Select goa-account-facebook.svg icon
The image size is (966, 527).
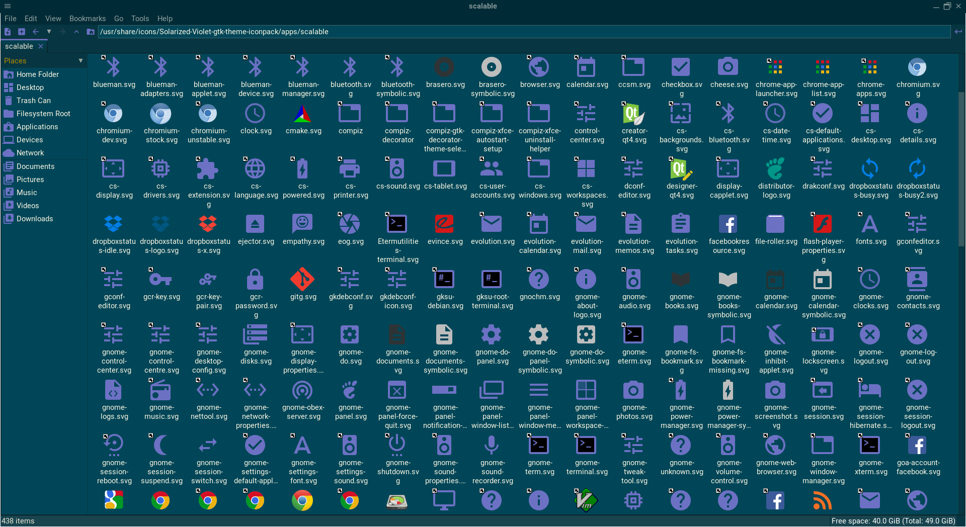pos(918,446)
